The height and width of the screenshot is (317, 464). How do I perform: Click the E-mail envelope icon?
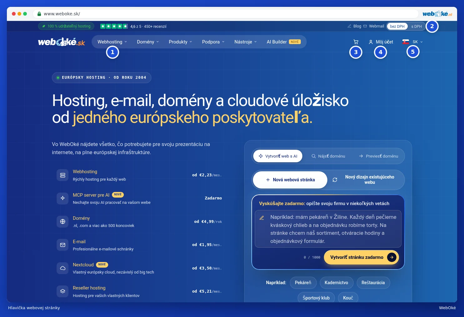click(x=63, y=245)
